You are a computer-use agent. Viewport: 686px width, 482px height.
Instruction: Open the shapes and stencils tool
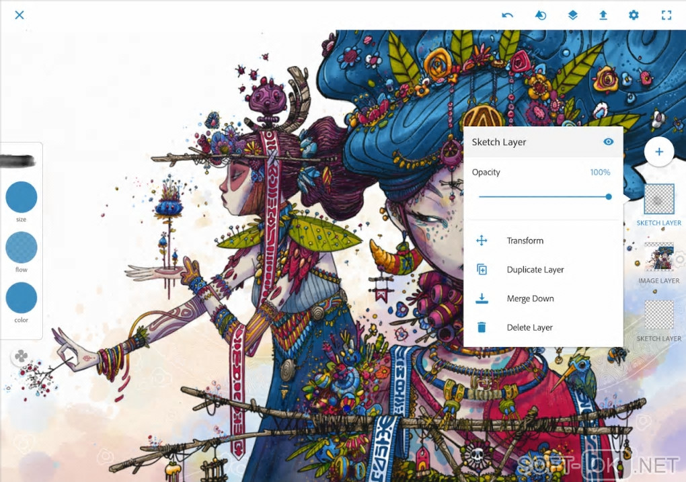541,15
